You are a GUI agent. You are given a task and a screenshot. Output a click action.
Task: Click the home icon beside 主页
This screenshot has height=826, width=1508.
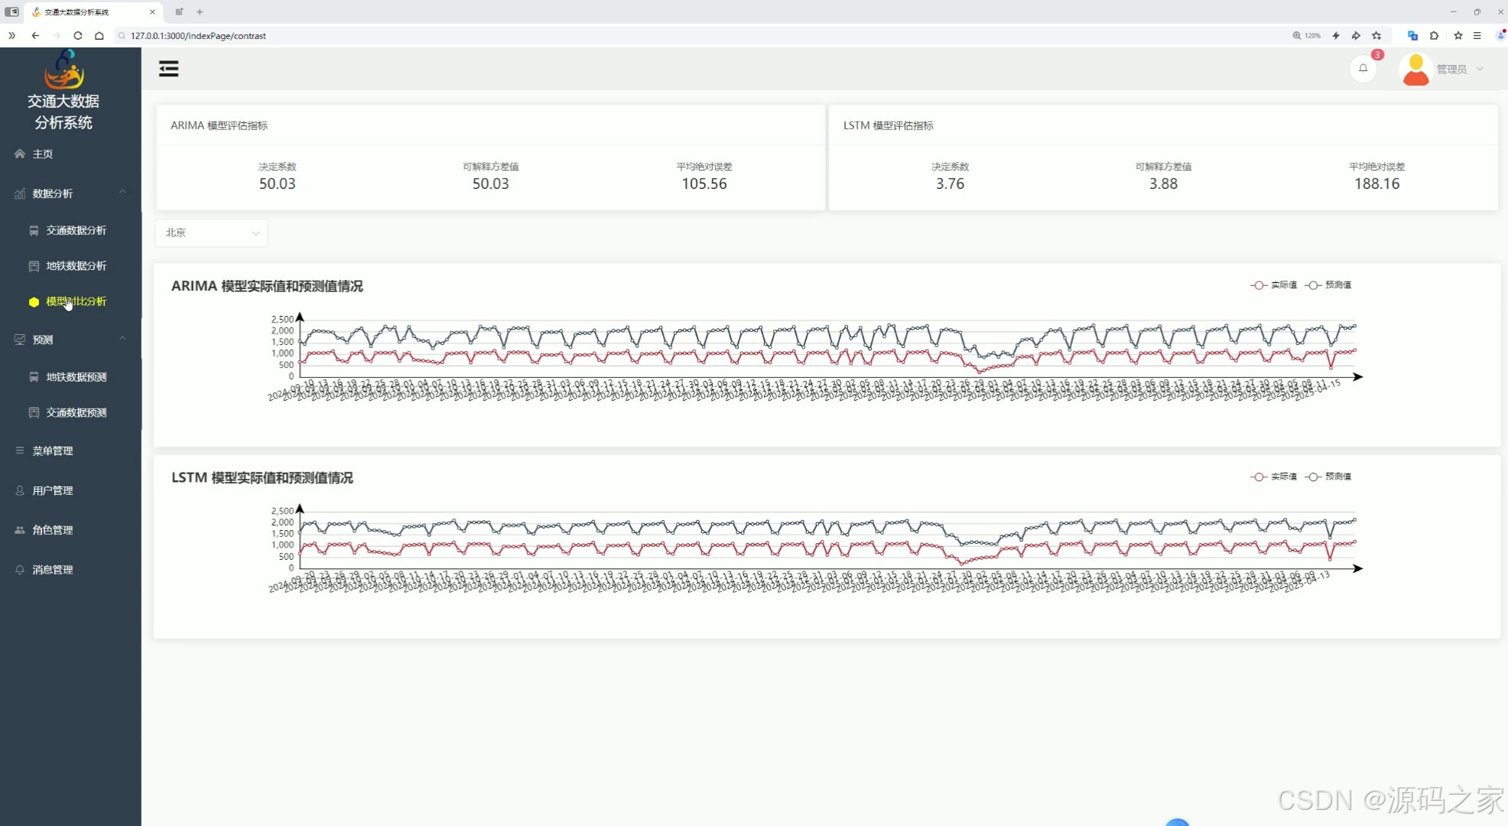(x=20, y=154)
